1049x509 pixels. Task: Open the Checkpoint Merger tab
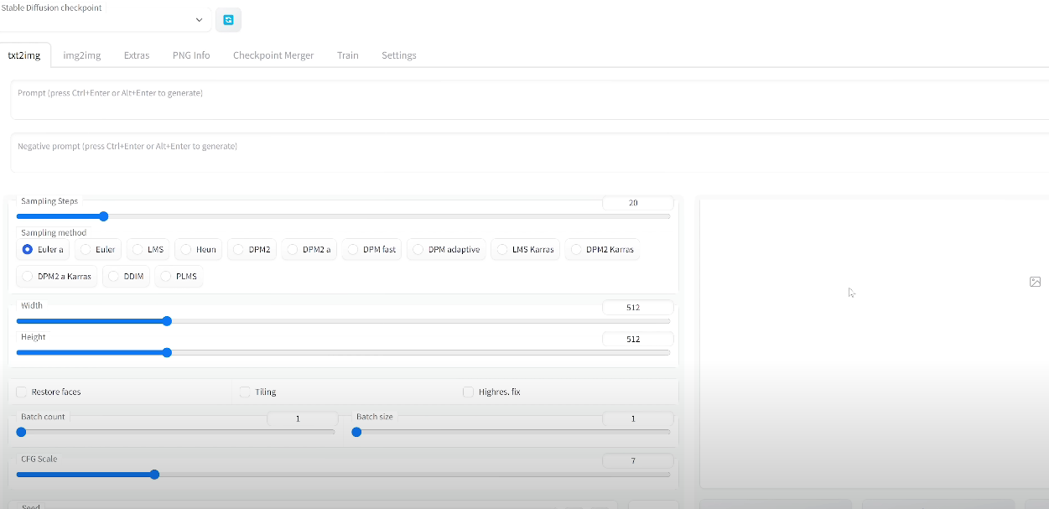[x=273, y=55]
